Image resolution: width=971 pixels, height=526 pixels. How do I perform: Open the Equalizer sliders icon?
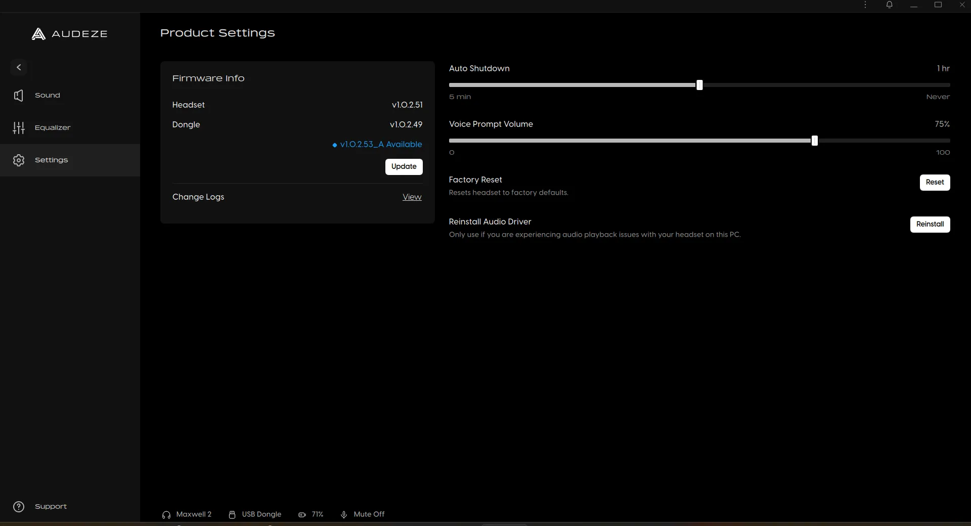coord(19,128)
